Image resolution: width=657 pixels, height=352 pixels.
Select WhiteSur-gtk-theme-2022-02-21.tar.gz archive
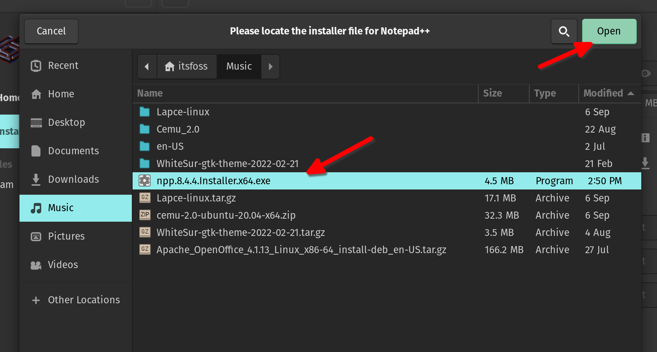(387, 233)
